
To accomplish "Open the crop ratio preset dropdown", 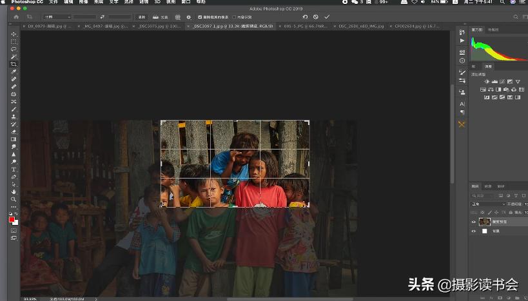I will point(57,17).
